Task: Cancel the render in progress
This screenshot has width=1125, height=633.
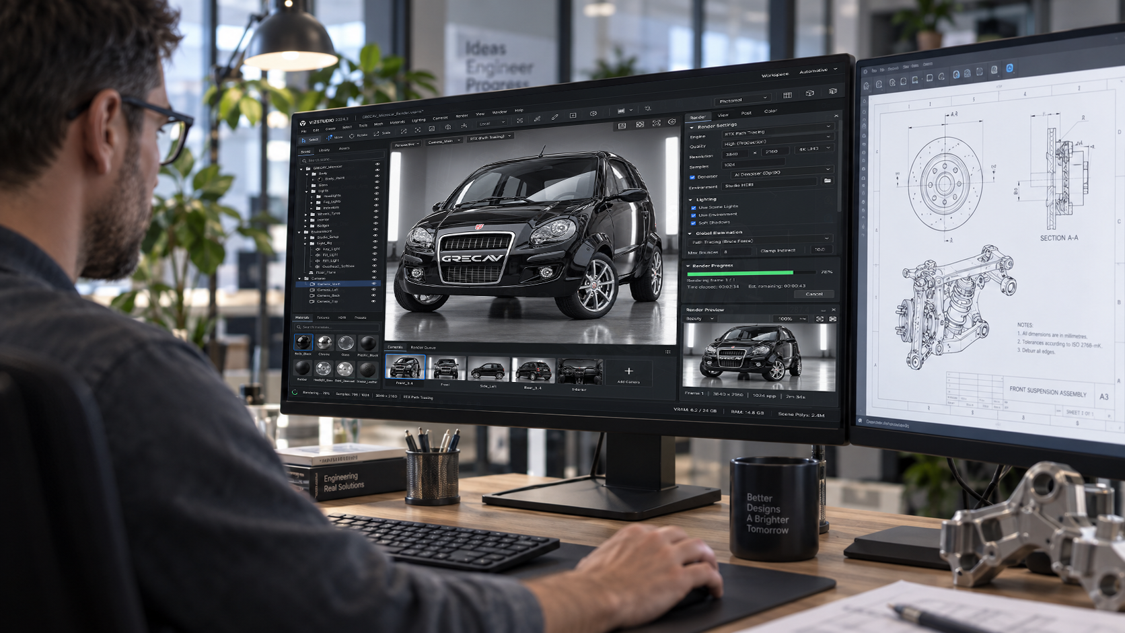Action: click(x=814, y=294)
